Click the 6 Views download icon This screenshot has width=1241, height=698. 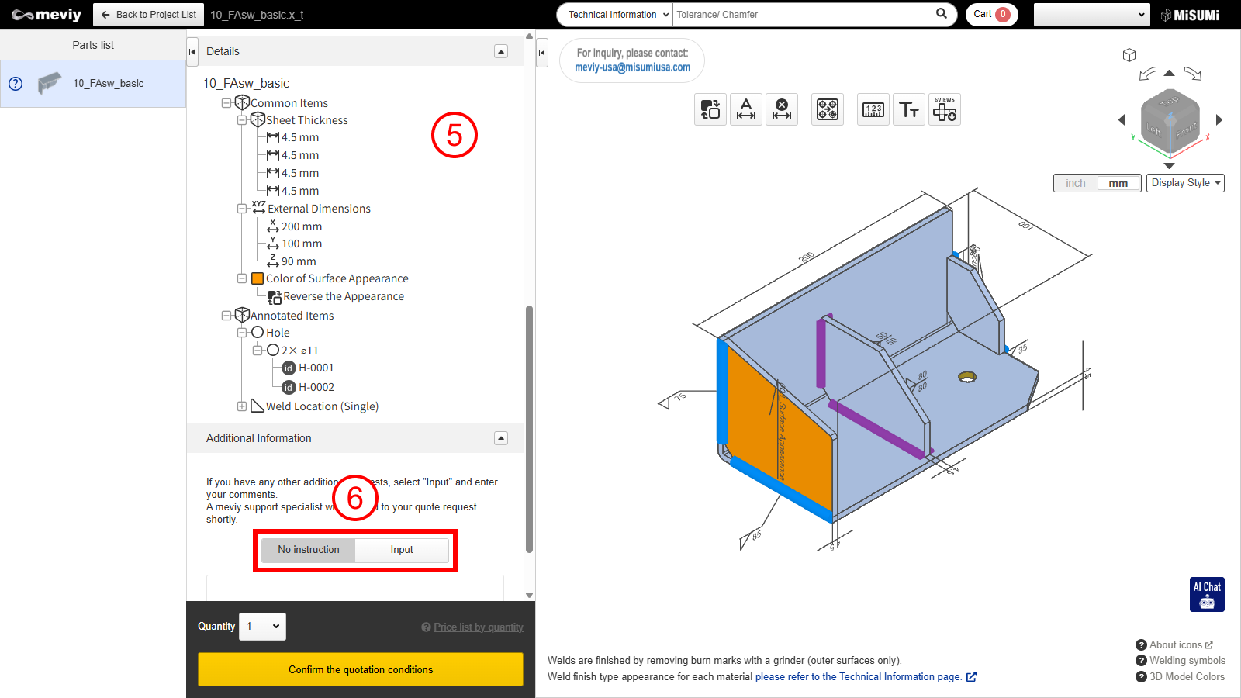[x=944, y=110]
